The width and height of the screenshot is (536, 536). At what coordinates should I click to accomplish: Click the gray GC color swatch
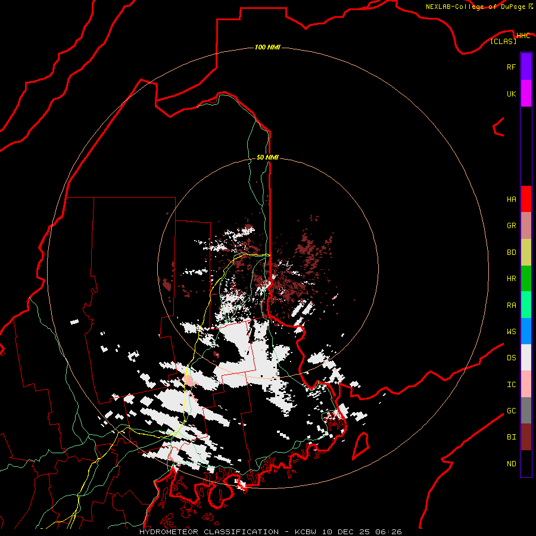pos(526,410)
